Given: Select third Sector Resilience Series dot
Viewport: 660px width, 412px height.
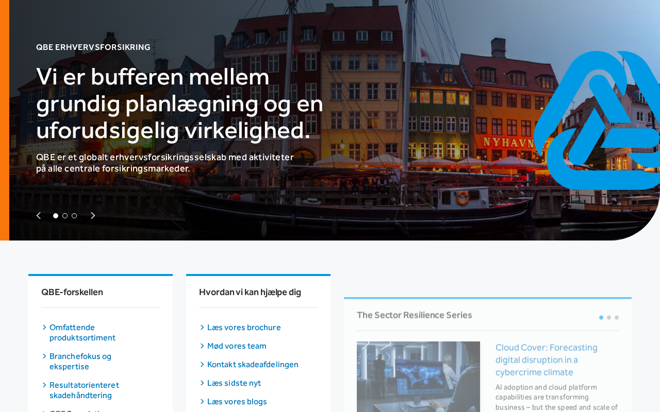Looking at the screenshot, I should (x=617, y=318).
